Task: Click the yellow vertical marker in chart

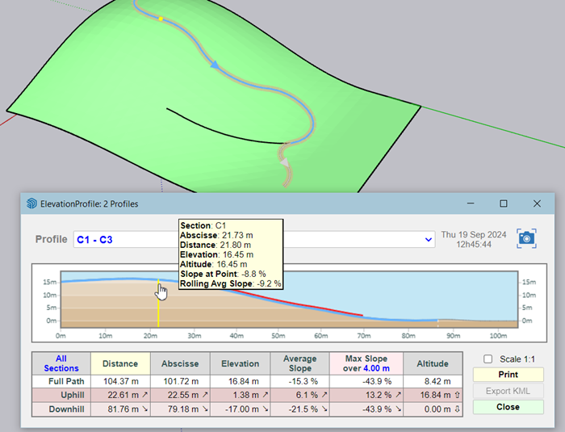Action: click(158, 311)
